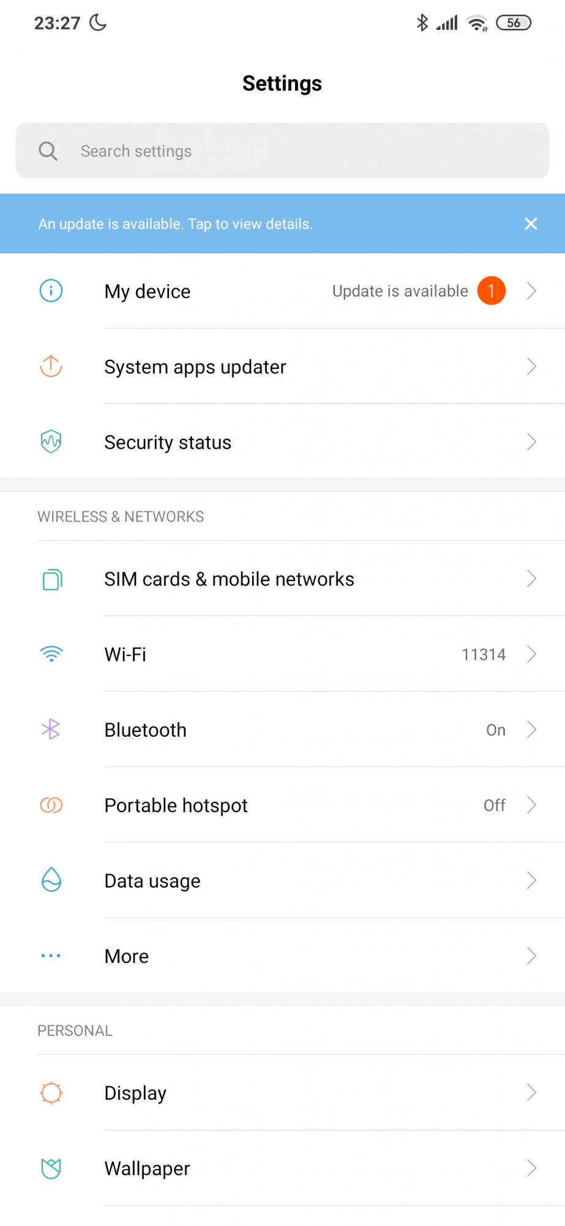Tap the Wi-Fi signal icon
The image size is (565, 1226).
coord(51,654)
